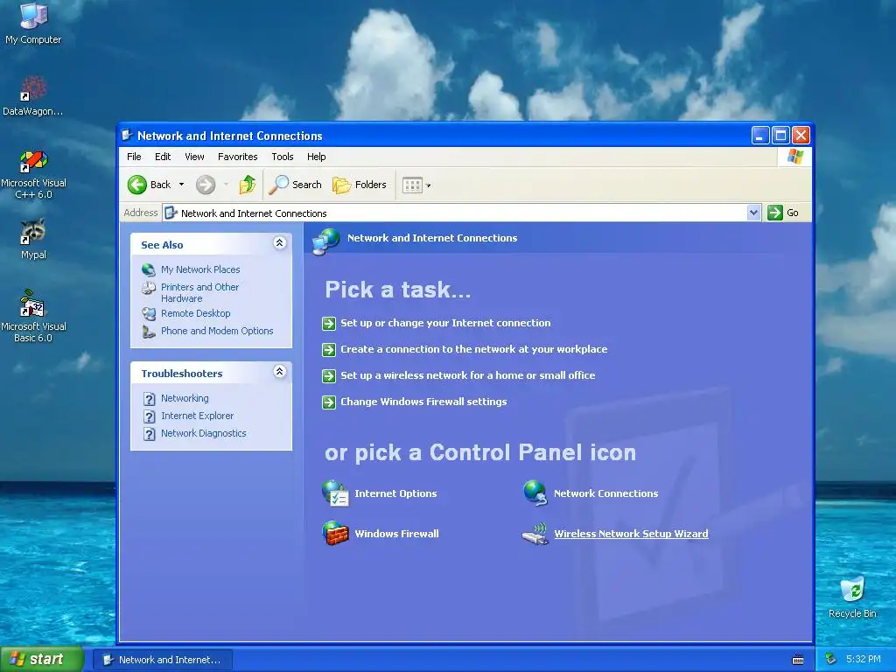The image size is (896, 672).
Task: Click the clock showing 5:32 PM
Action: click(x=864, y=660)
